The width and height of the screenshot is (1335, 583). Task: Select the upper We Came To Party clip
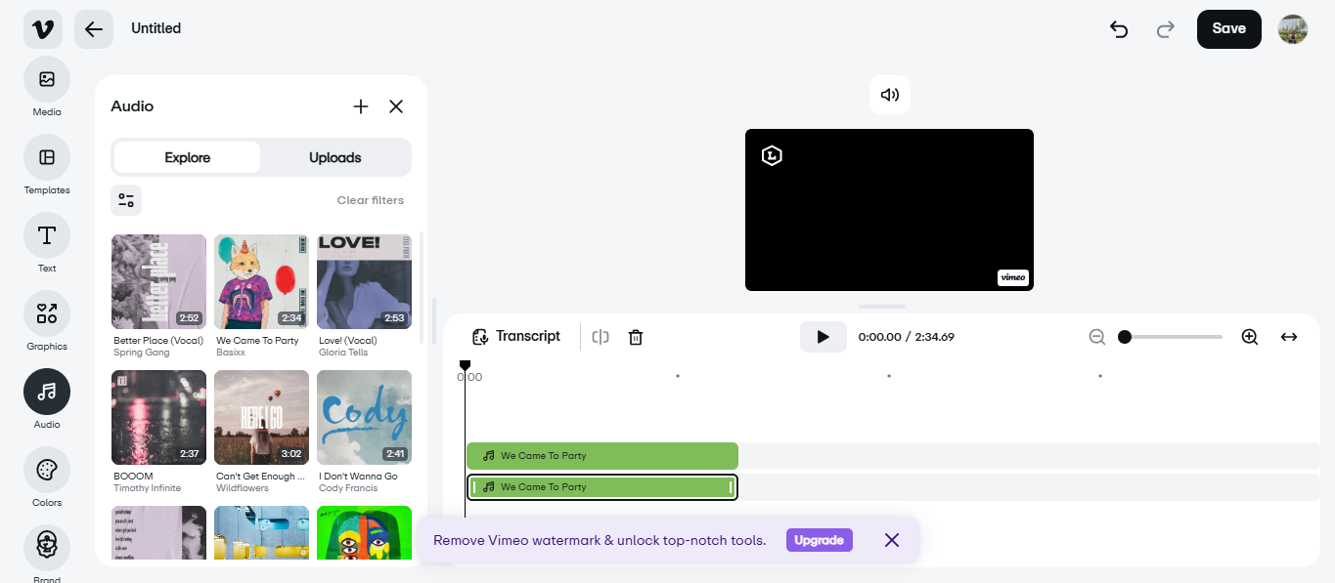[x=602, y=456]
